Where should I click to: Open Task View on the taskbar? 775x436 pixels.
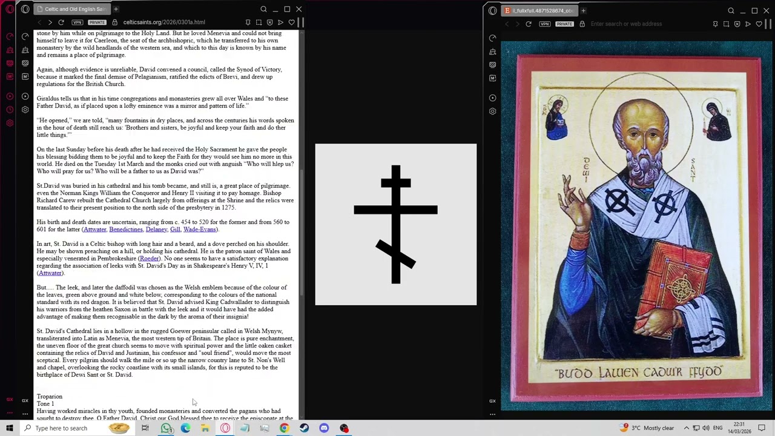tap(145, 428)
